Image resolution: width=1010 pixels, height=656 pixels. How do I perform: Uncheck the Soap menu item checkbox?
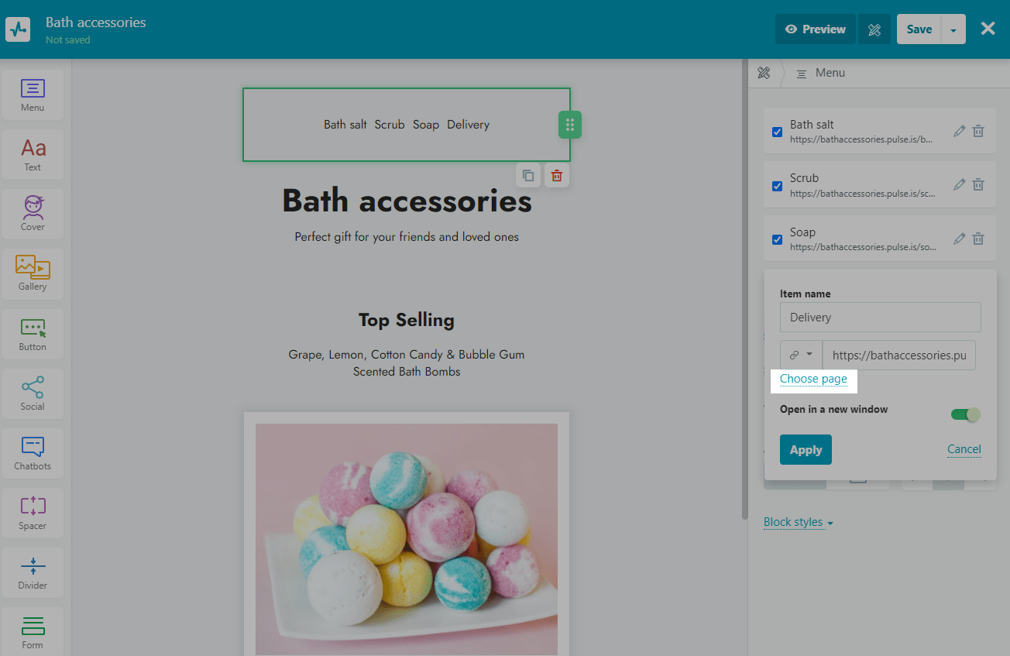click(x=777, y=239)
